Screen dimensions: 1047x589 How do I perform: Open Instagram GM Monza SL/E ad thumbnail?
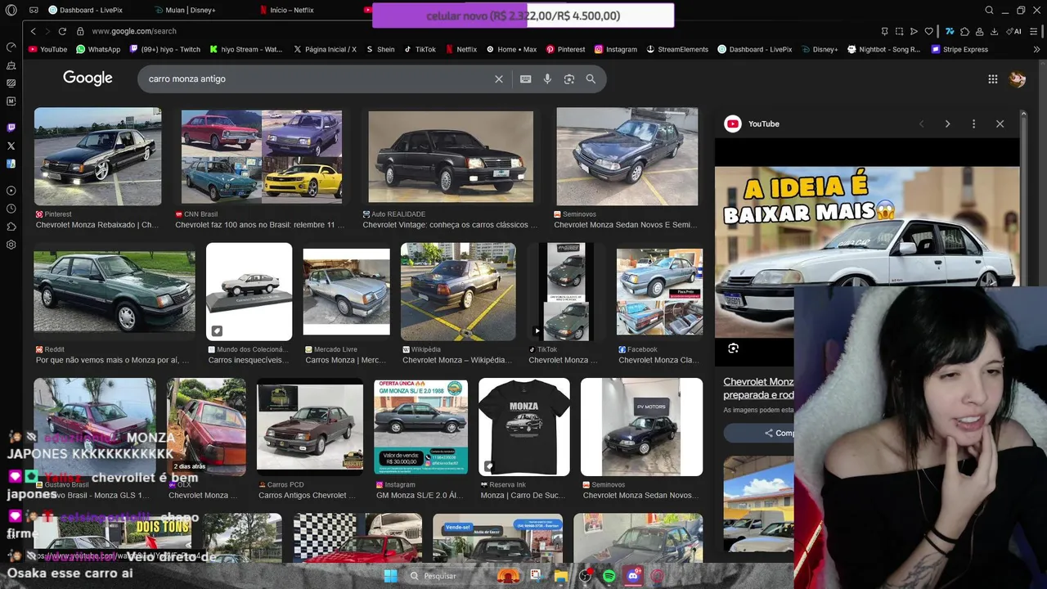click(421, 426)
